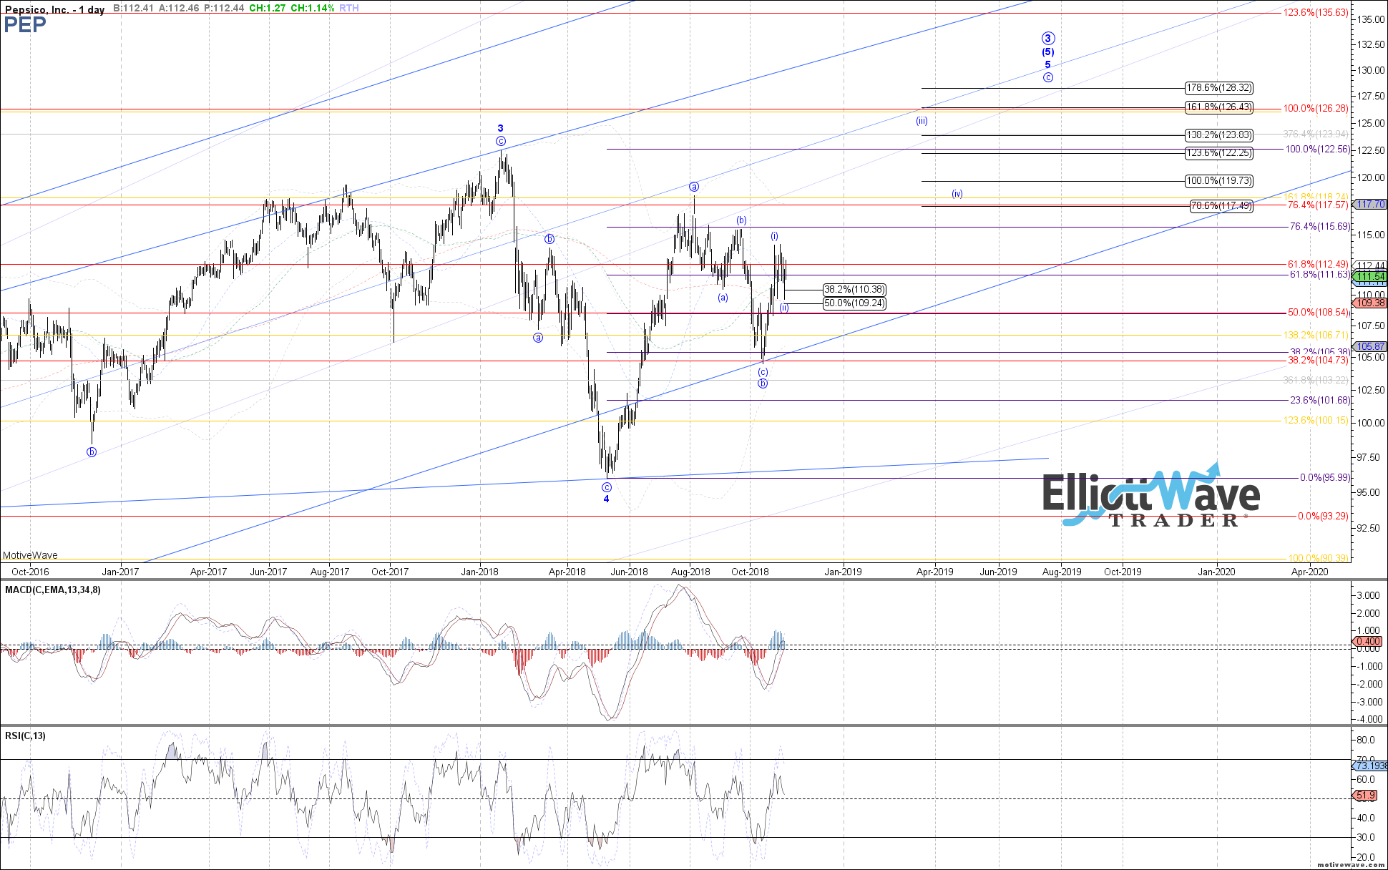Click the Aug-2018 date on time axis
This screenshot has width=1388, height=870.
(690, 572)
